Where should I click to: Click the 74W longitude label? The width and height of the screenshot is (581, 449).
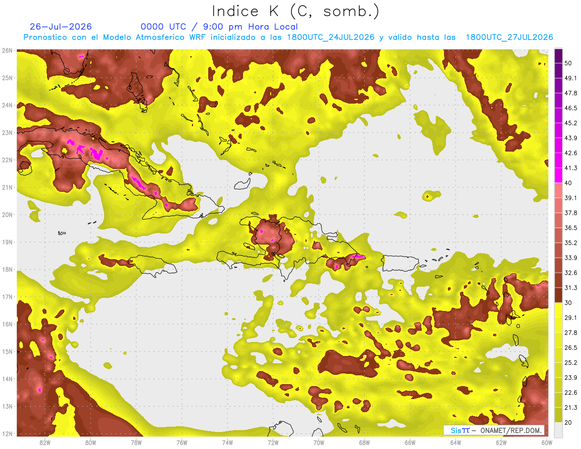(228, 443)
